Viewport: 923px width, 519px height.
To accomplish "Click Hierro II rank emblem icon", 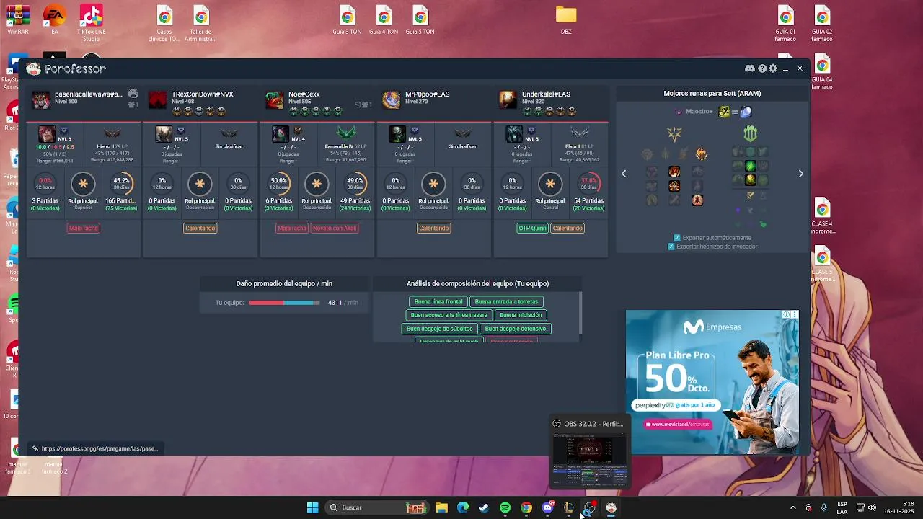I will [x=112, y=133].
